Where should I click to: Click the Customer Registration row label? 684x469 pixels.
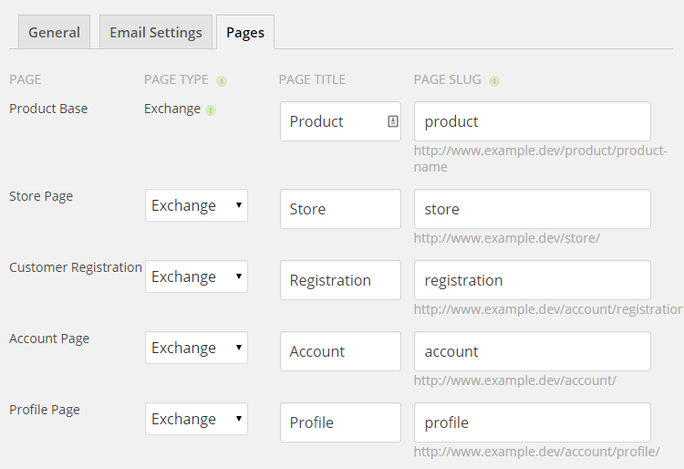(x=76, y=267)
